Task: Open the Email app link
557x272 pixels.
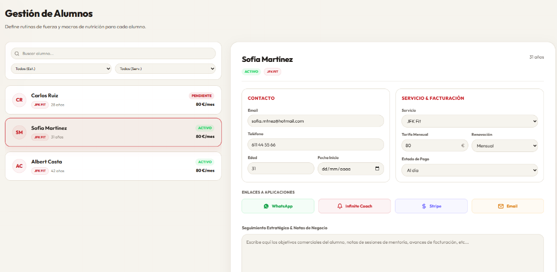Action: tap(508, 206)
